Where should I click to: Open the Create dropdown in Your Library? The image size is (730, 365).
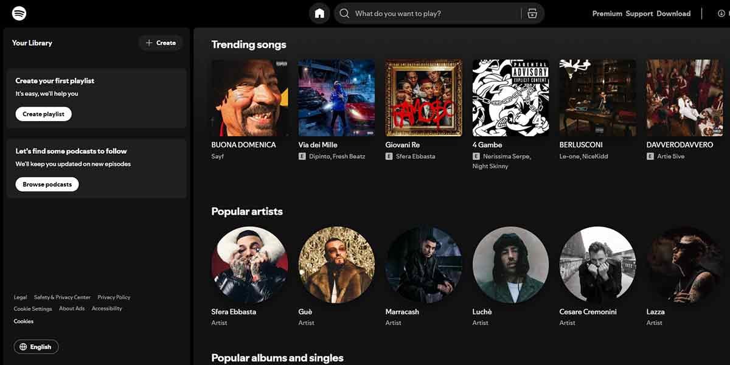[161, 43]
